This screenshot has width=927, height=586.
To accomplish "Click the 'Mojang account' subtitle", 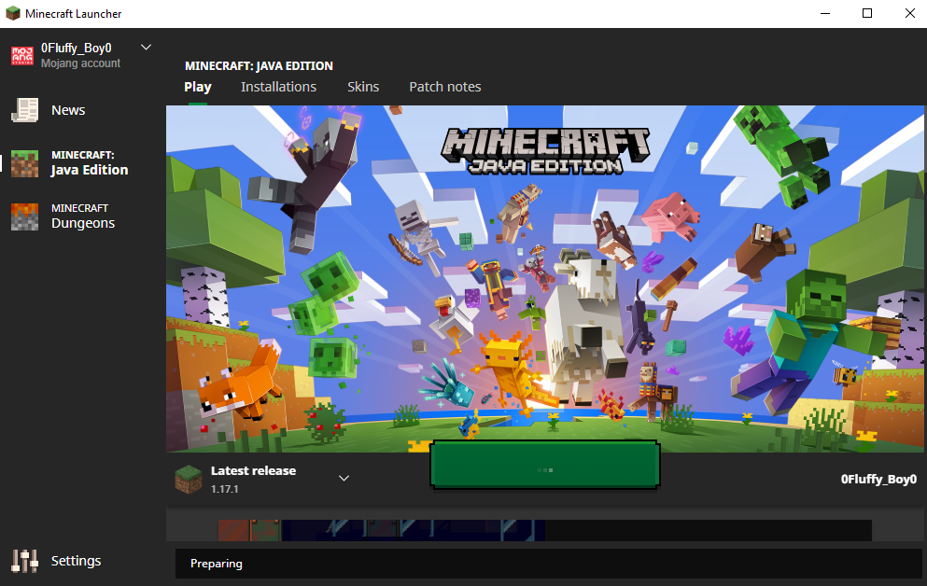I will pyautogui.click(x=80, y=63).
